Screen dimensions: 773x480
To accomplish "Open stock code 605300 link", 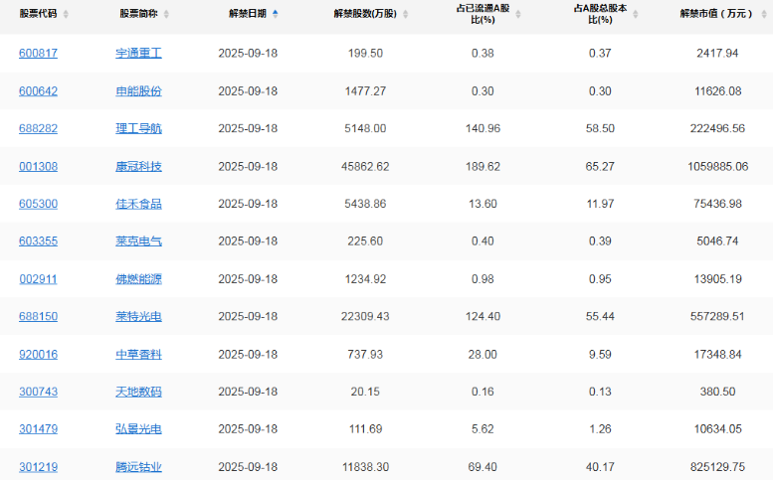I will (39, 204).
